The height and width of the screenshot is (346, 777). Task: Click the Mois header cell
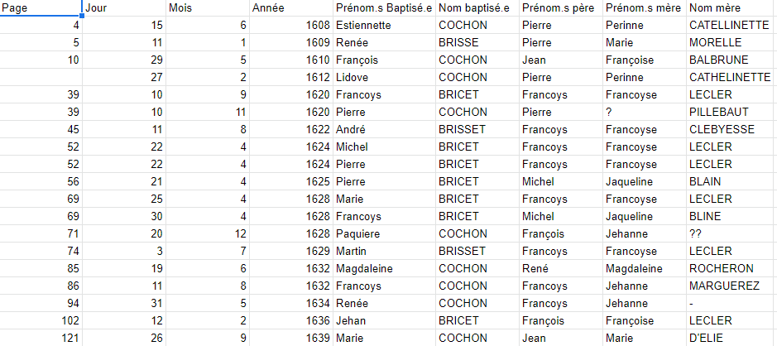coord(207,7)
